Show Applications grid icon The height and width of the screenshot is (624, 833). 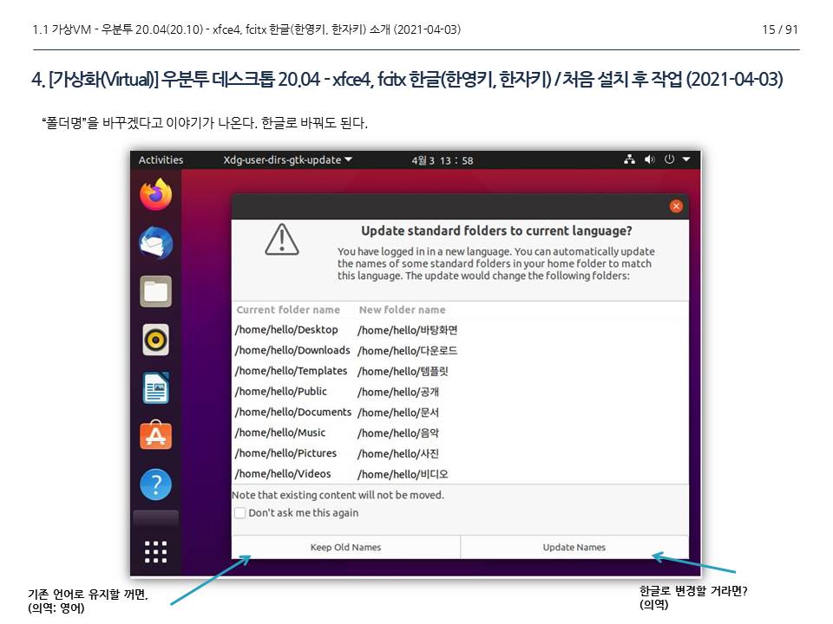155,552
